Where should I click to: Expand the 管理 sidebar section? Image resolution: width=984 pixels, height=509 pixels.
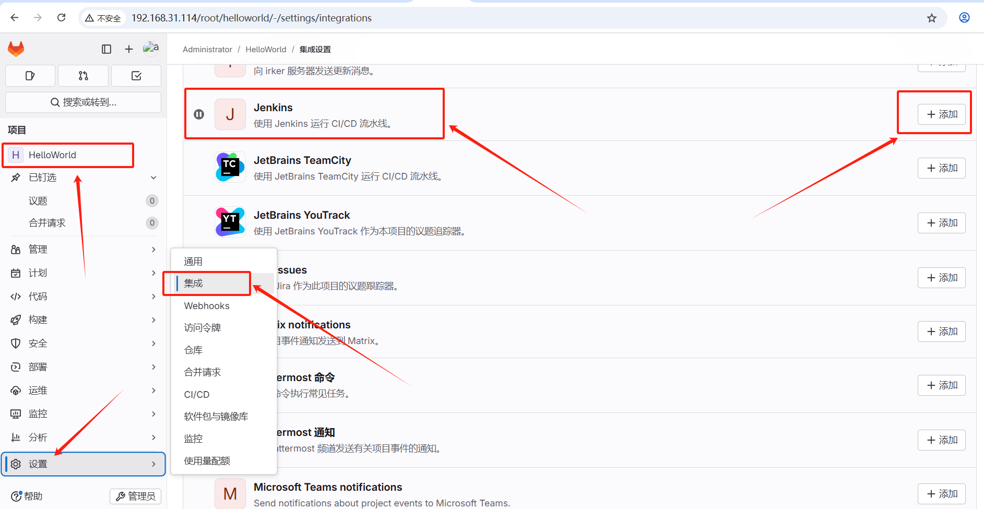click(x=84, y=250)
